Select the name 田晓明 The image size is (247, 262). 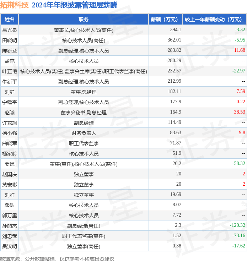(x=10, y=40)
